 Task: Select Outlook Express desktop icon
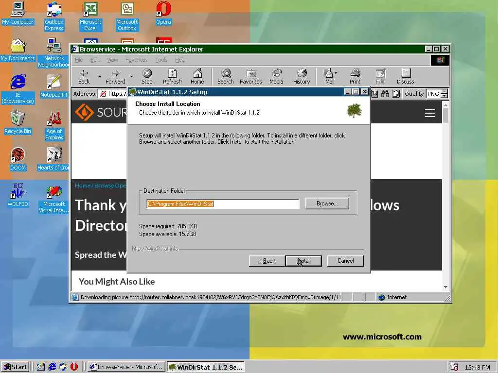tap(54, 17)
